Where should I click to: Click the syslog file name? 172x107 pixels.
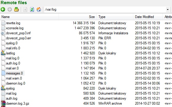10,89
